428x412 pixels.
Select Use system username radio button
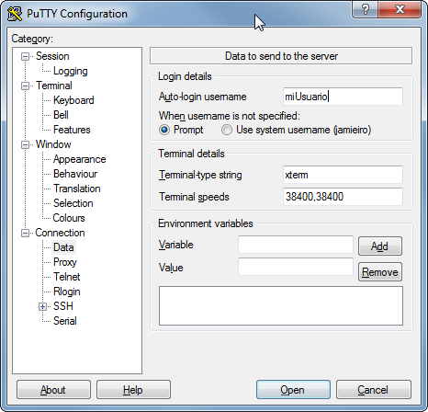pyautogui.click(x=227, y=130)
